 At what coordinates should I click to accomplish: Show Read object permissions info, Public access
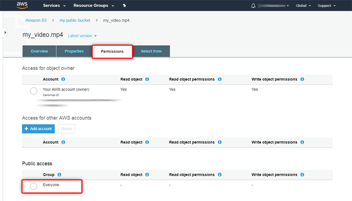click(x=220, y=175)
